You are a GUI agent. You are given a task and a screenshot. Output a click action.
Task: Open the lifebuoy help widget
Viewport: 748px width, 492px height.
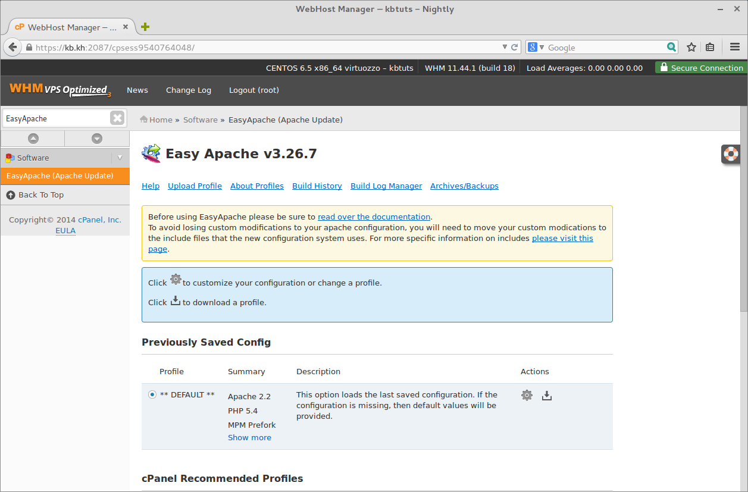click(731, 154)
